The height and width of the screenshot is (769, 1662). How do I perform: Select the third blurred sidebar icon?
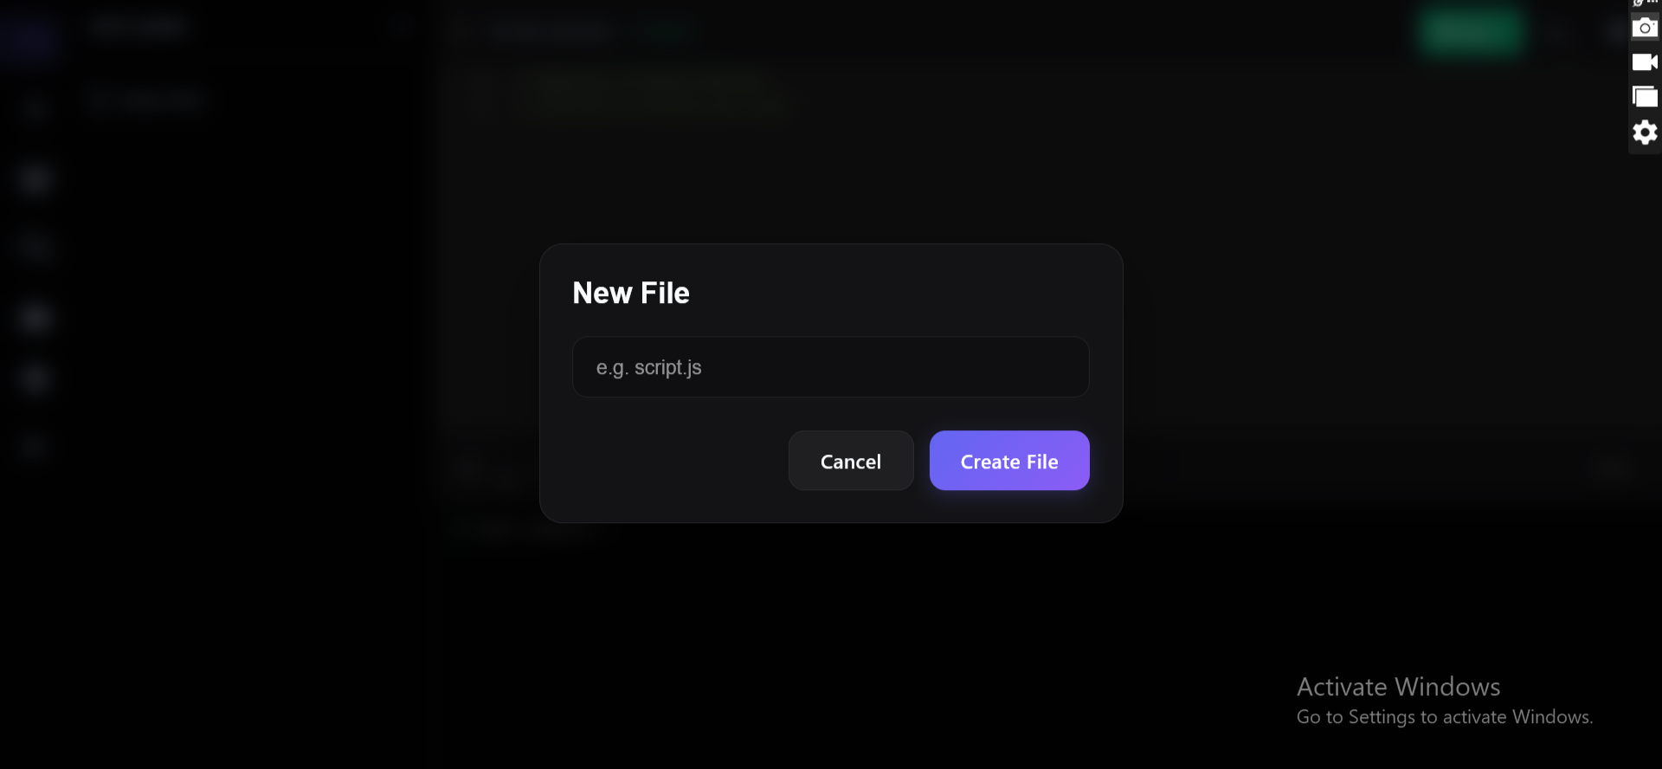coord(35,247)
